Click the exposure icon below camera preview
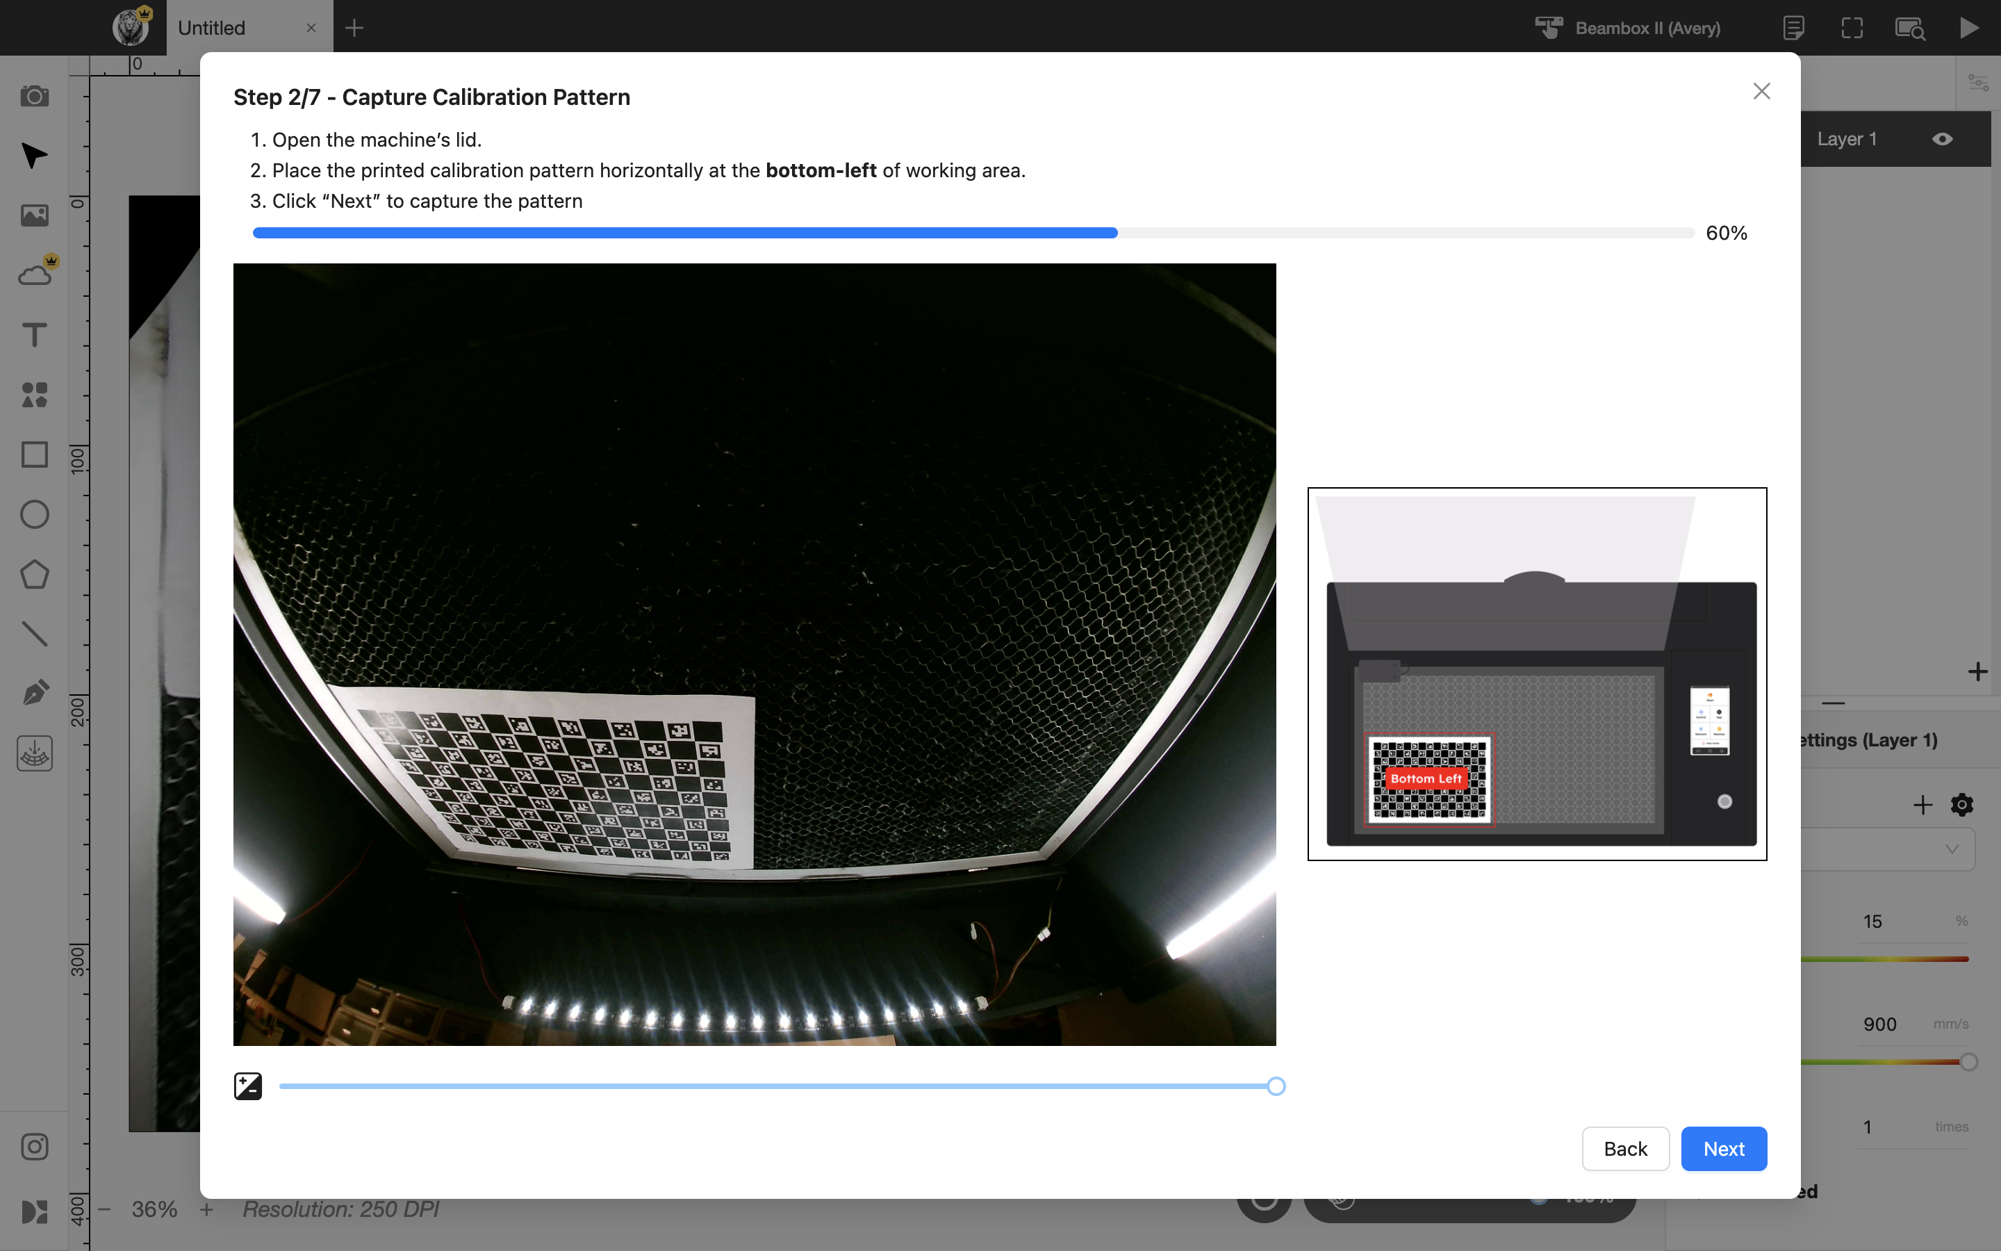Viewport: 2001px width, 1251px height. 248,1086
